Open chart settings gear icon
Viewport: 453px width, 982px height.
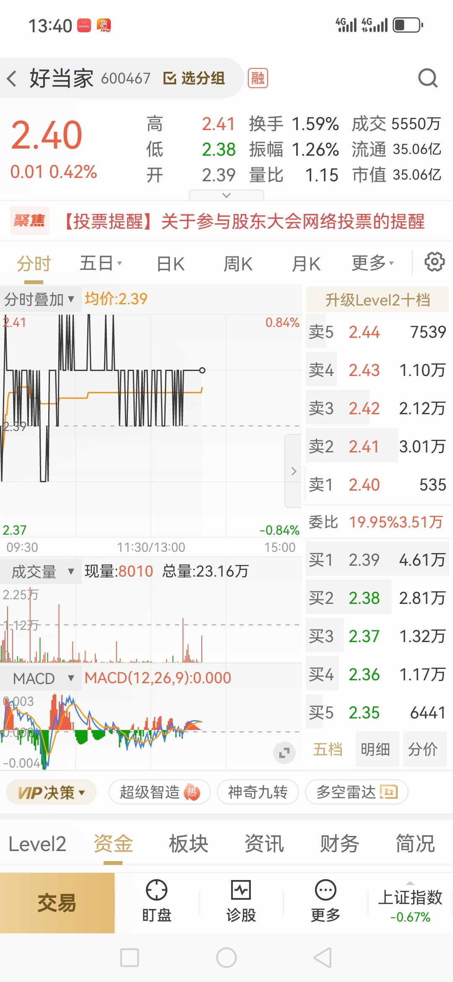(435, 262)
